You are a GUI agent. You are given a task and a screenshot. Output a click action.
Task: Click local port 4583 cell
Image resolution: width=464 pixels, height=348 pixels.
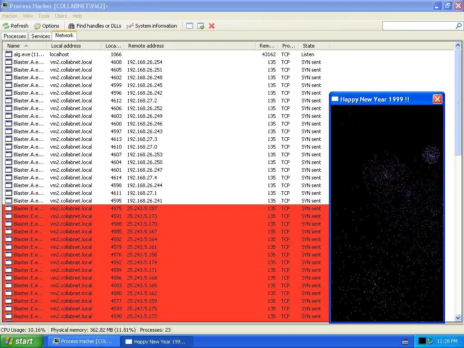[116, 285]
